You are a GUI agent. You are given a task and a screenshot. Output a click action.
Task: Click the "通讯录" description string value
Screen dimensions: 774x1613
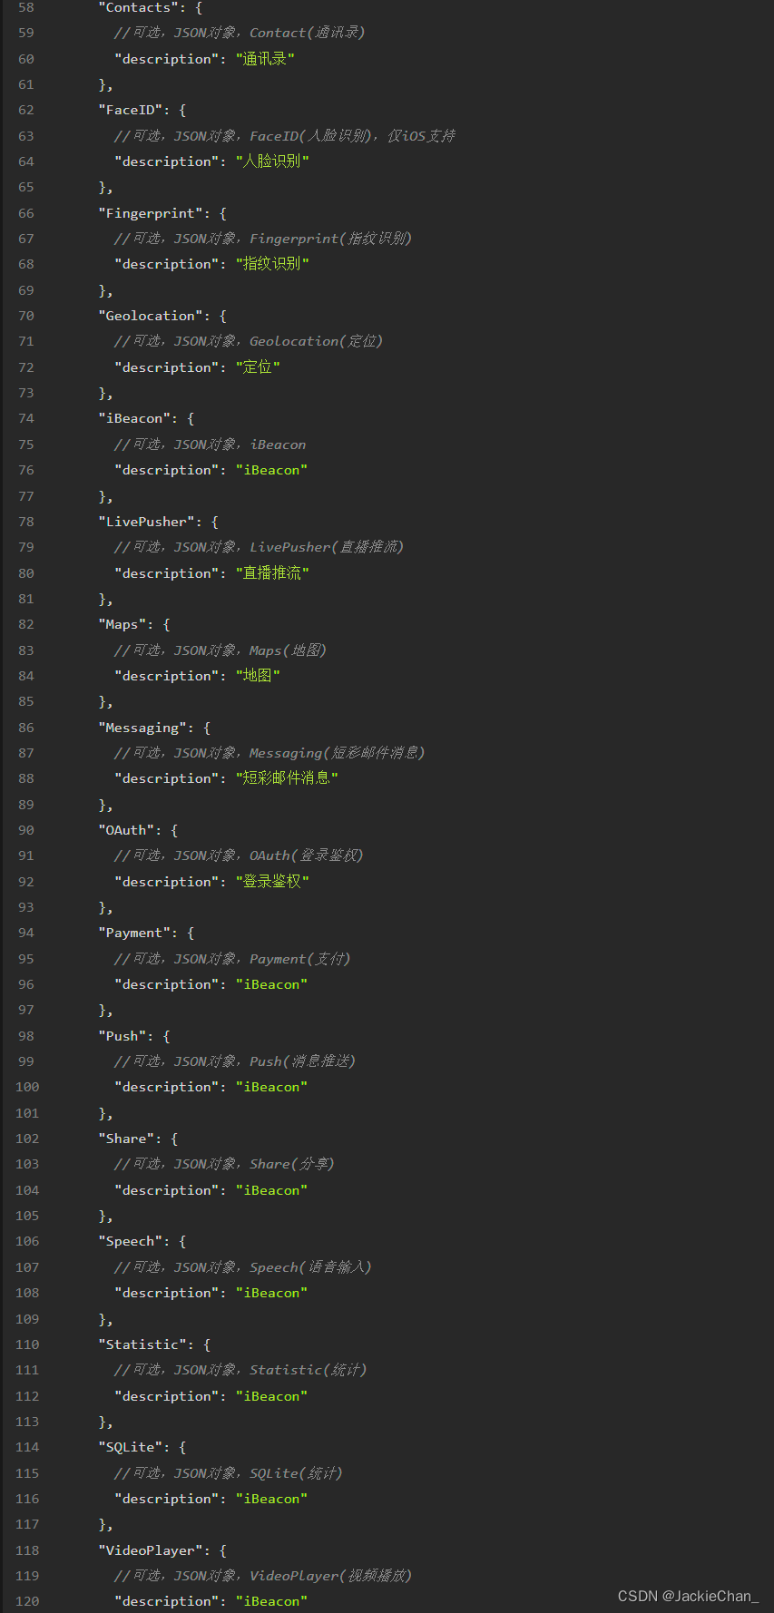[x=264, y=59]
